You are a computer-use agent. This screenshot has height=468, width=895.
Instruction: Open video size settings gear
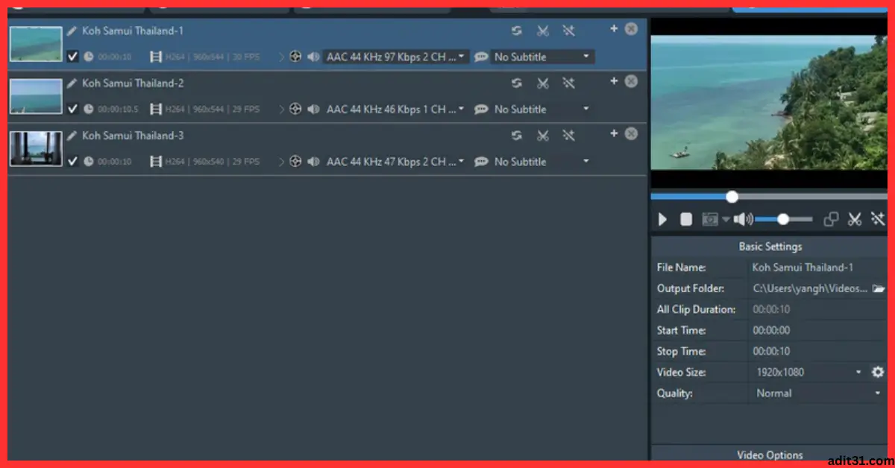[878, 372]
